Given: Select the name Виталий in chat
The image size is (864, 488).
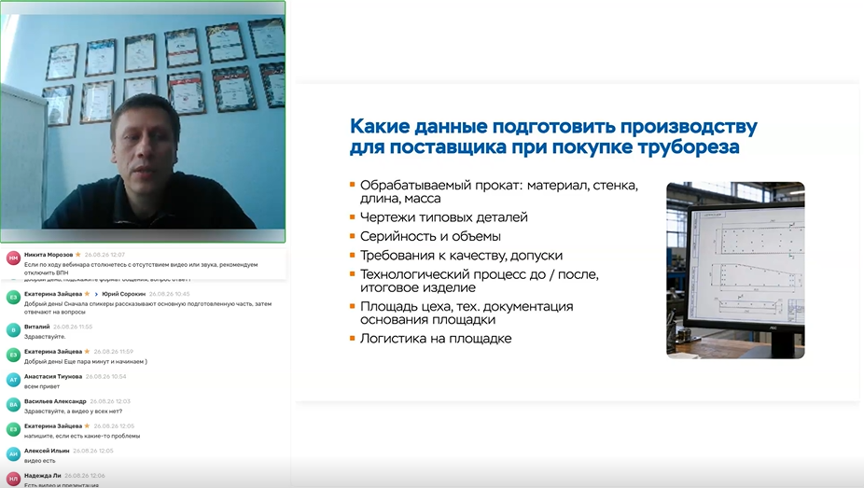Looking at the screenshot, I should pyautogui.click(x=37, y=328).
